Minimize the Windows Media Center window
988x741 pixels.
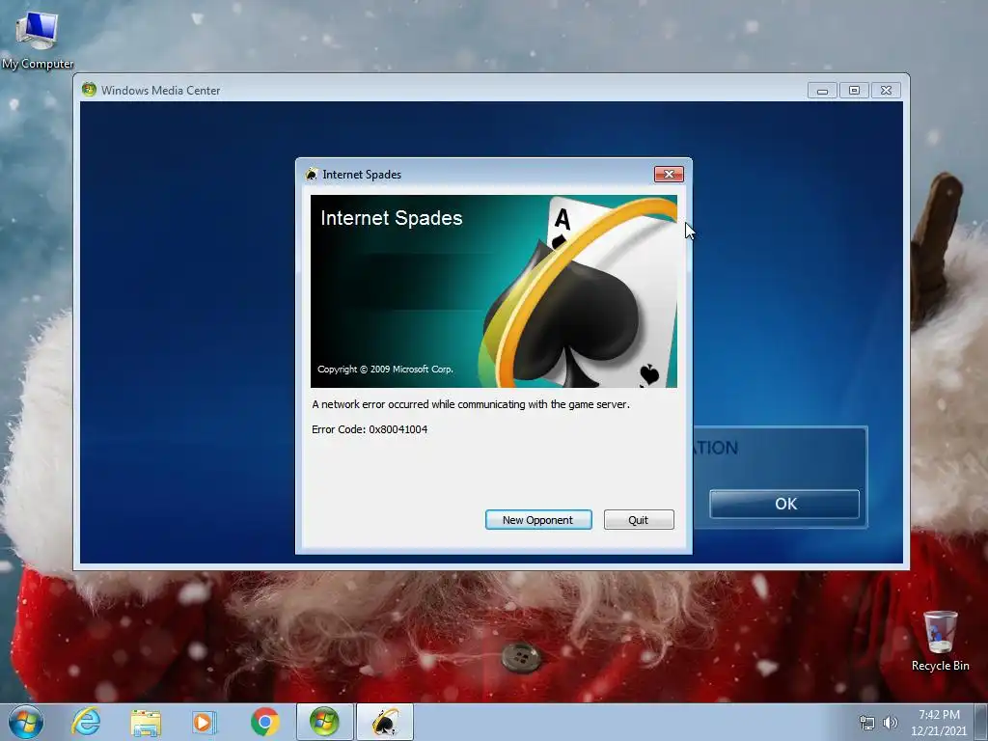pos(822,91)
